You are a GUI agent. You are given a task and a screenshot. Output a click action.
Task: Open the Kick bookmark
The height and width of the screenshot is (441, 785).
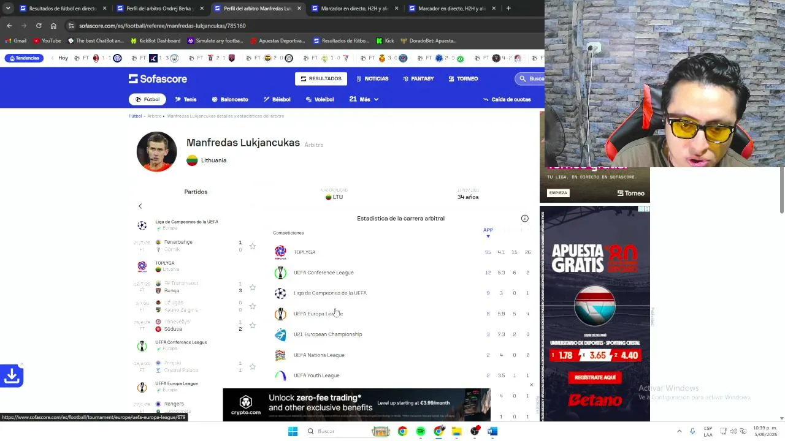(x=385, y=41)
